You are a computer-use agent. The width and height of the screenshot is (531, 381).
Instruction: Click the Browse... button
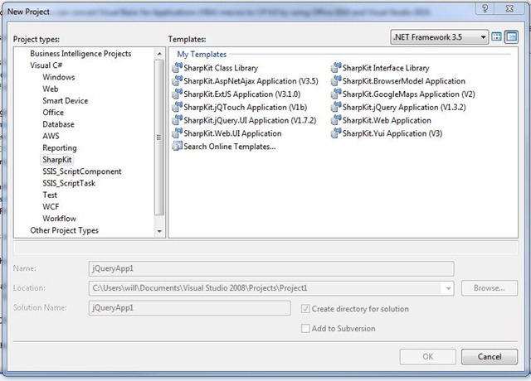point(490,288)
